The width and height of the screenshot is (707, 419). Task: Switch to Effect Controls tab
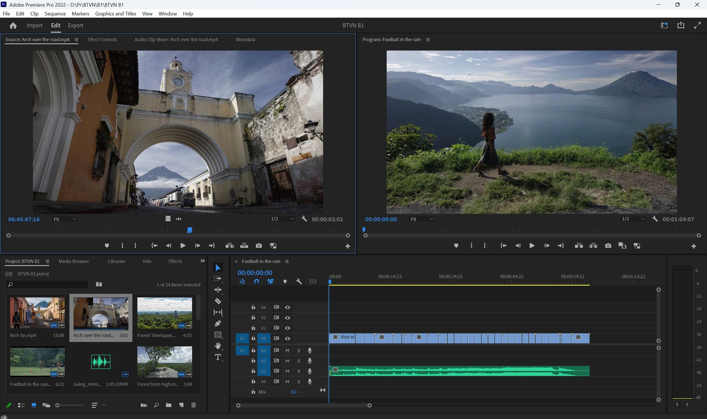click(102, 39)
